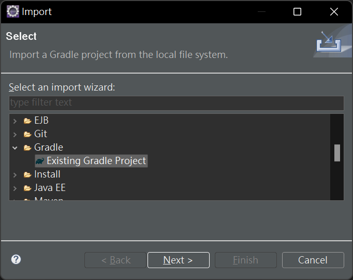
Task: Cancel the Import dialog
Action: [x=313, y=260]
